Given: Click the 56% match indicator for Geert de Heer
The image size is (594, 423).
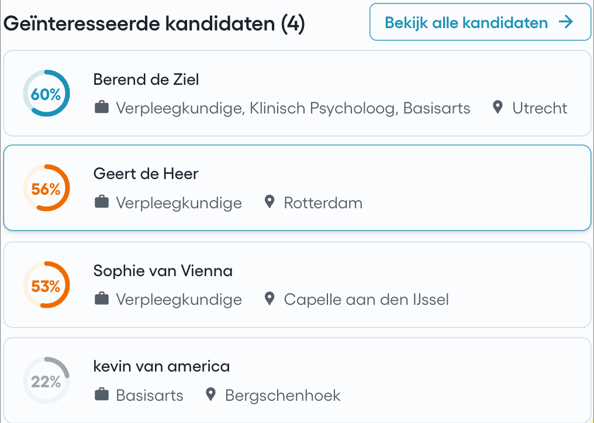Looking at the screenshot, I should tap(46, 188).
